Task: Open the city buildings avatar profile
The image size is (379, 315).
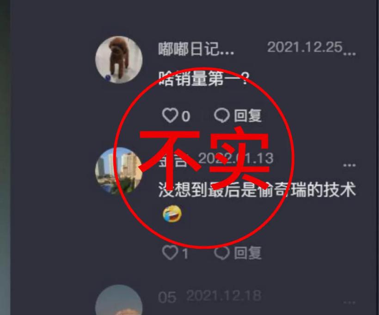Action: pos(119,171)
